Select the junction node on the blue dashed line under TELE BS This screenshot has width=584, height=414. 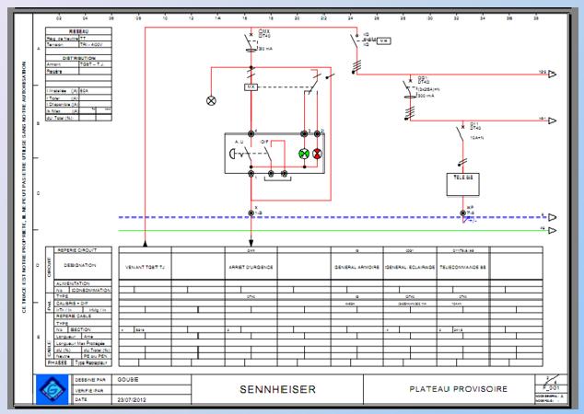pos(463,213)
